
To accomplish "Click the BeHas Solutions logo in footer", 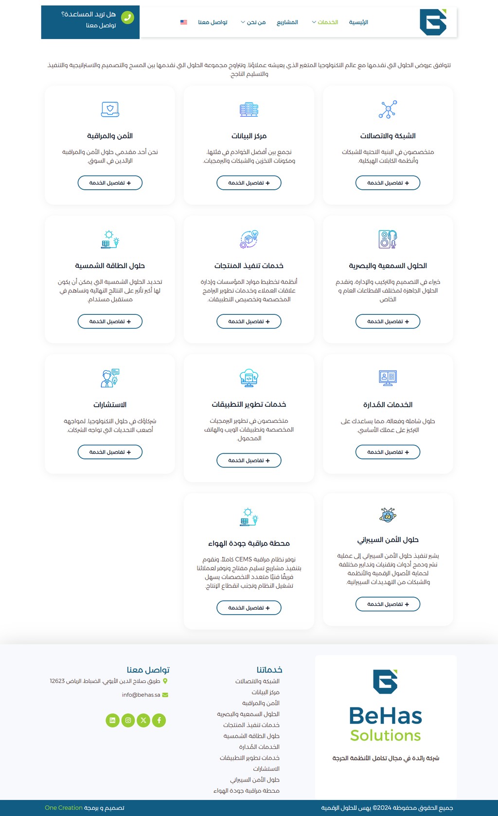I will (386, 706).
